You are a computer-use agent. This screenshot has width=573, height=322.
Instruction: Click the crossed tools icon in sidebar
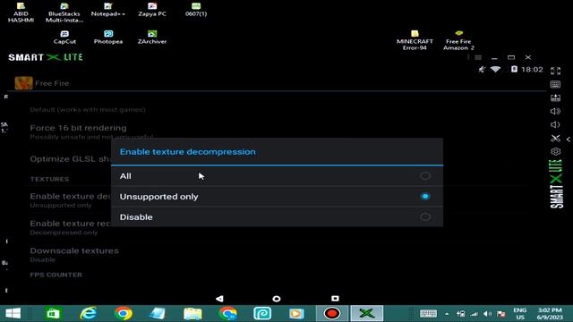tap(555, 138)
